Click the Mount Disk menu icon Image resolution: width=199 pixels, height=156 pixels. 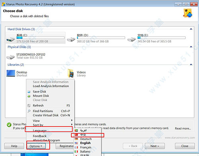pyautogui.click(x=29, y=96)
